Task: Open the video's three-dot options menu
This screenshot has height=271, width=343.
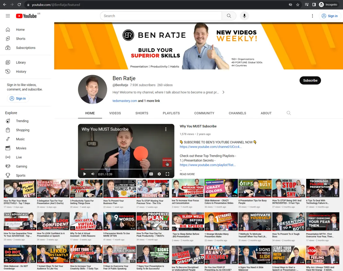Action: [x=166, y=129]
